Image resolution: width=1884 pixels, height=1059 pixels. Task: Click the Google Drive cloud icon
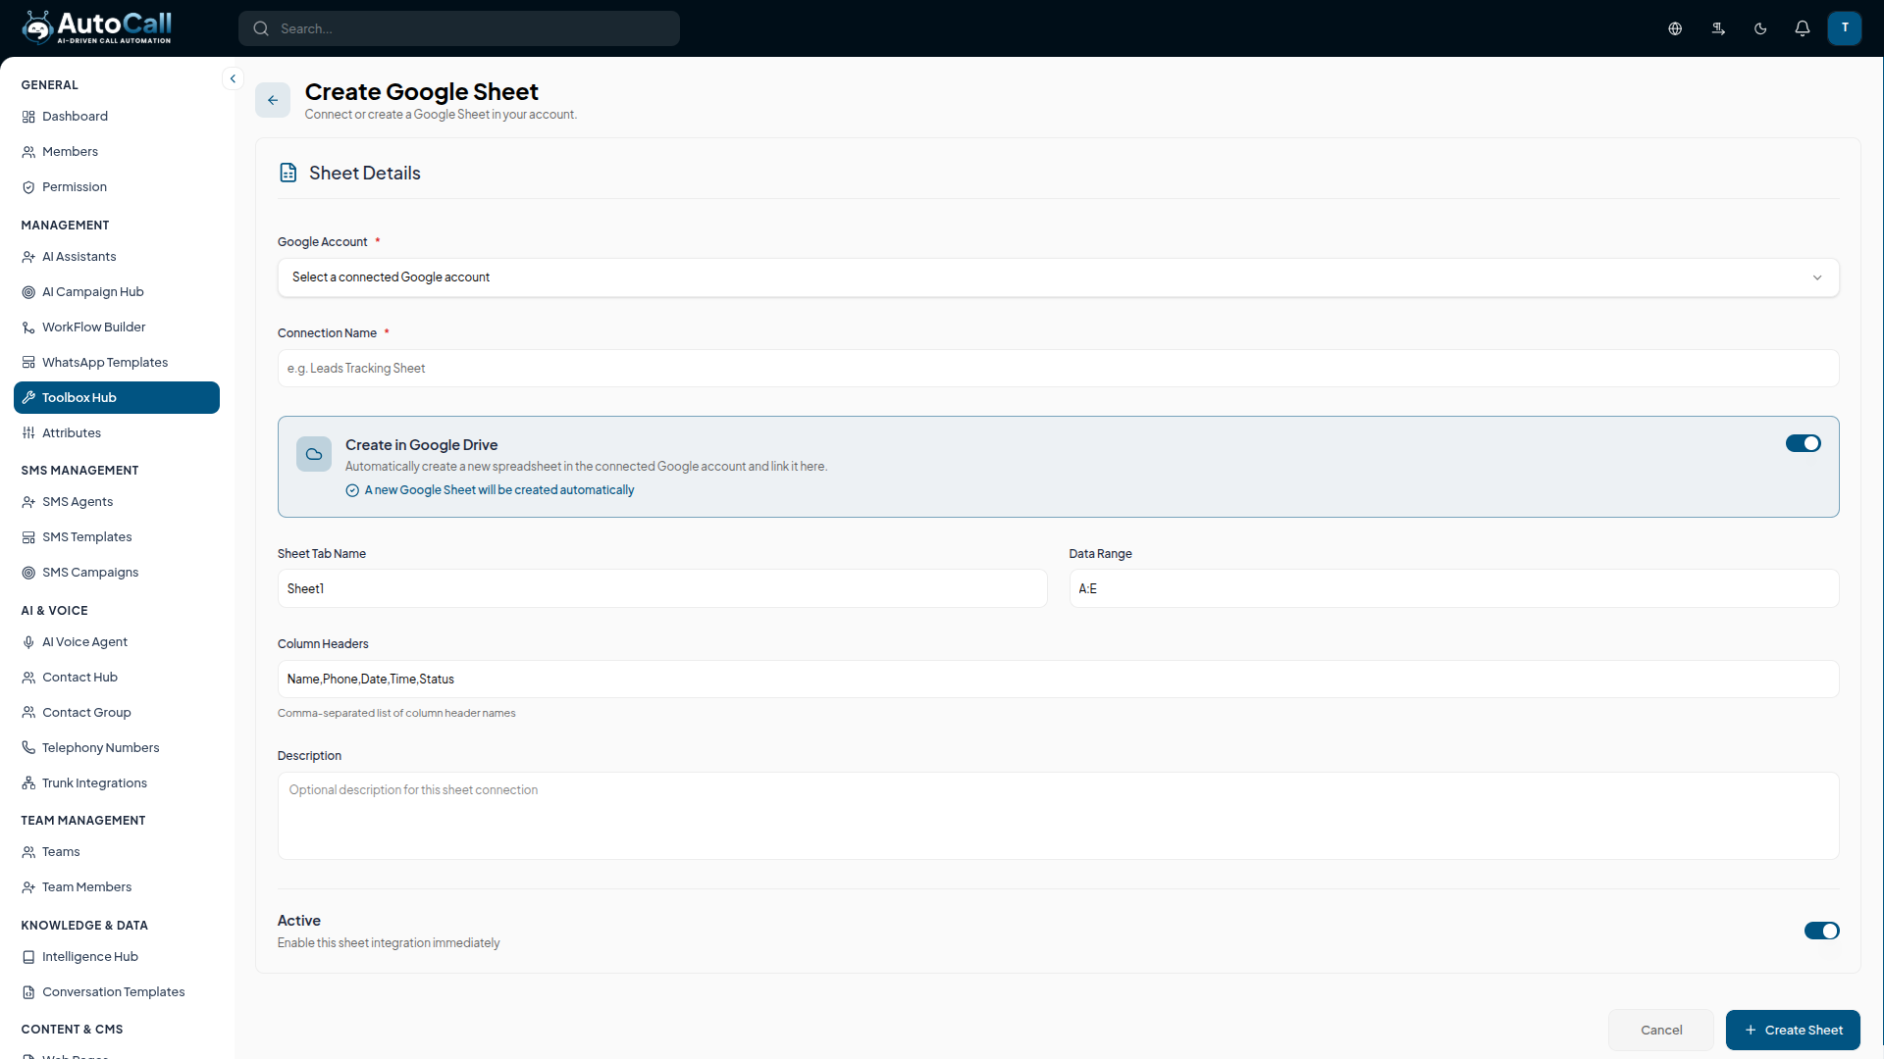(314, 454)
